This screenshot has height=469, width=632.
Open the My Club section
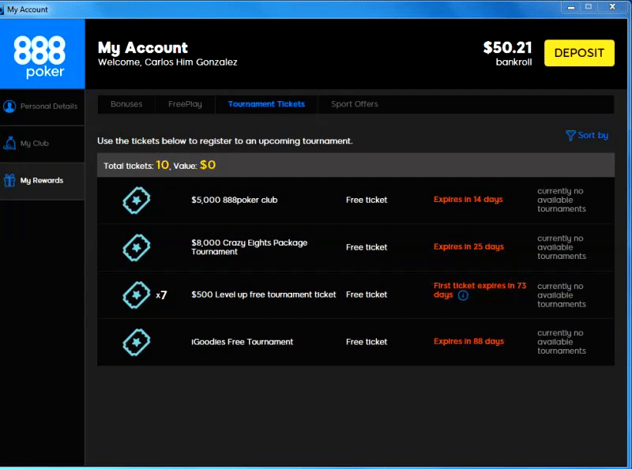43,144
